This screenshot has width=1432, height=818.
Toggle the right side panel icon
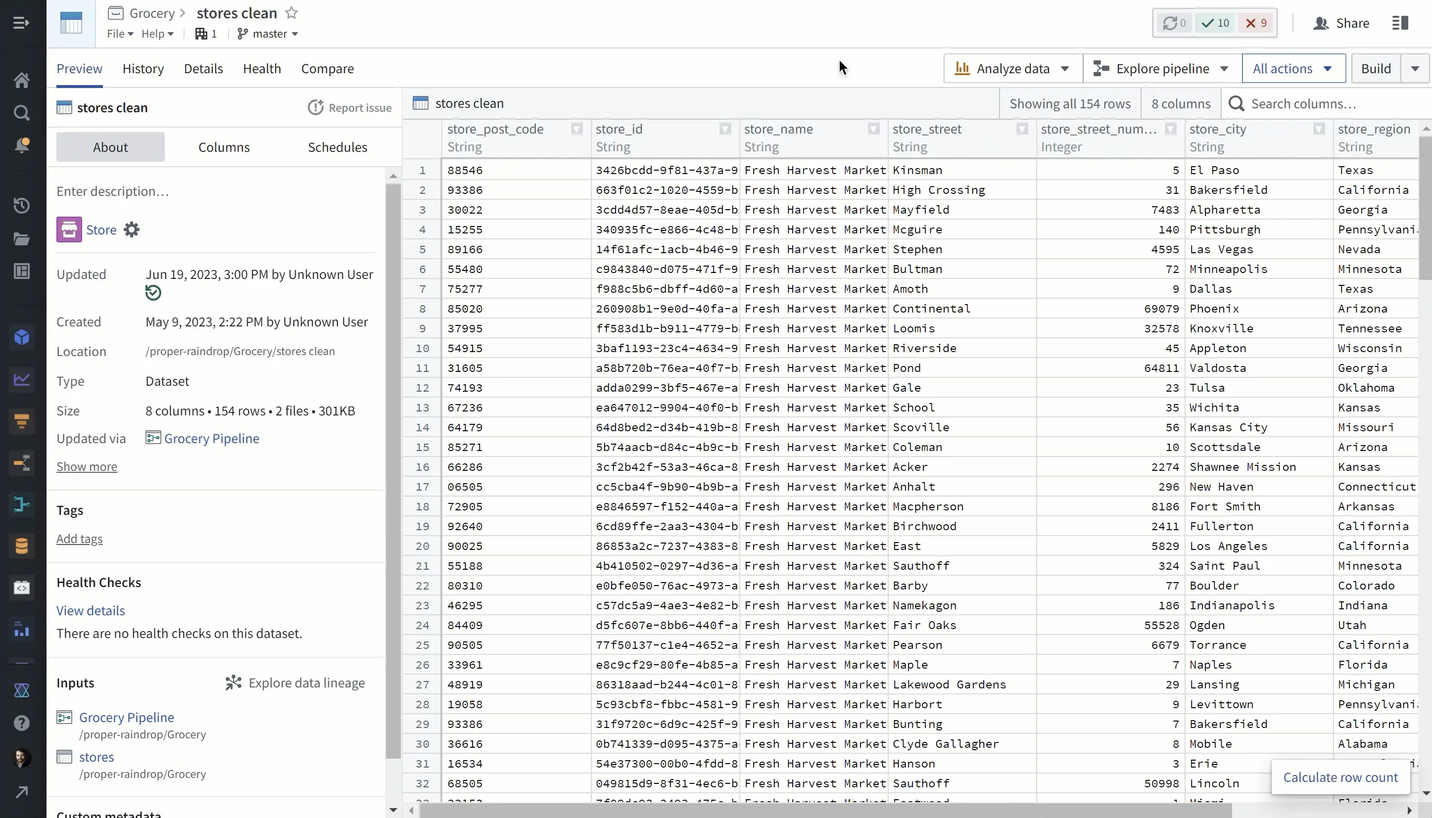click(x=1400, y=23)
